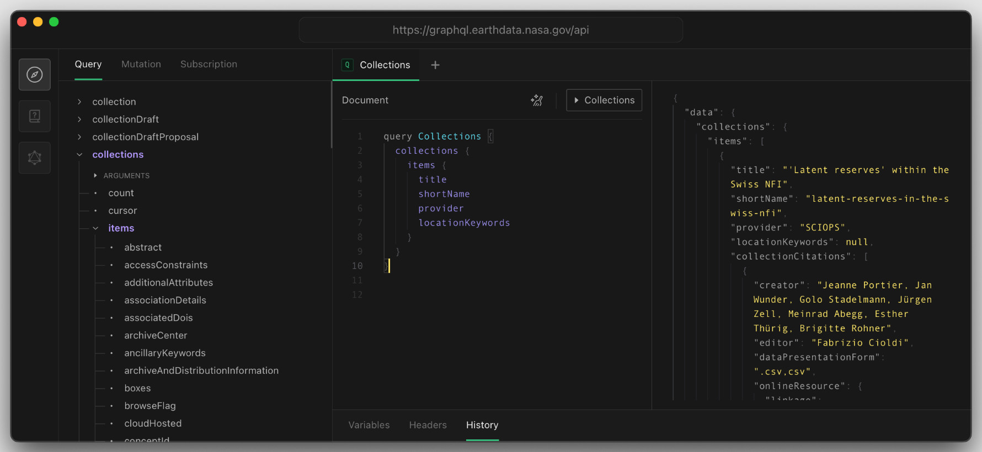Select the cloudHosted field

153,424
